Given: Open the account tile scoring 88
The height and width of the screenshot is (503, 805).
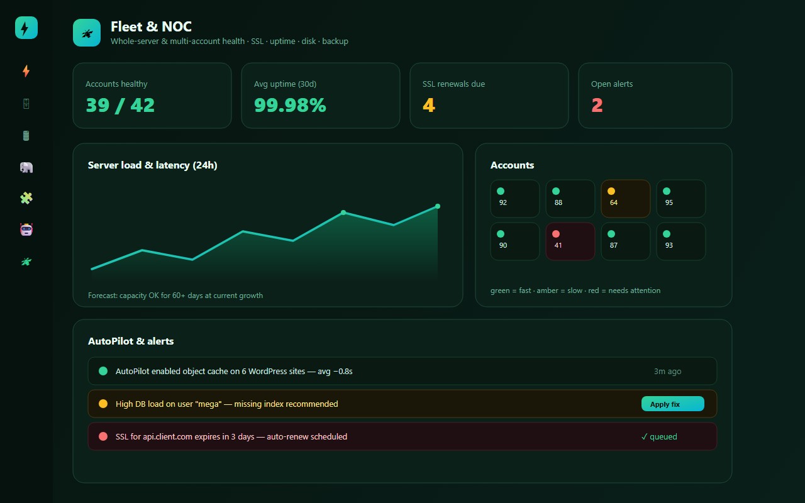Looking at the screenshot, I should tap(570, 199).
